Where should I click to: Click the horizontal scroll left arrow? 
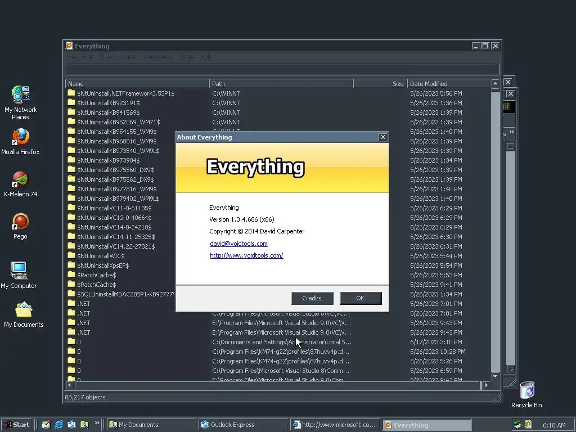tap(70, 385)
